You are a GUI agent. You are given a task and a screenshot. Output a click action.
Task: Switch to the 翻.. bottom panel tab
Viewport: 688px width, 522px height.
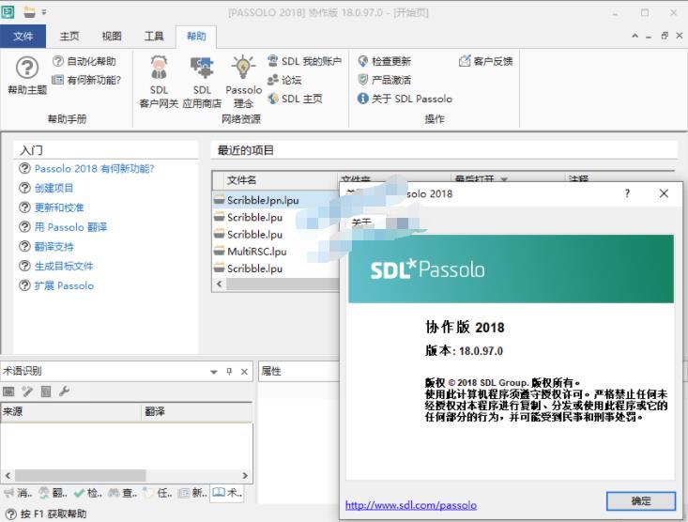pyautogui.click(x=54, y=493)
